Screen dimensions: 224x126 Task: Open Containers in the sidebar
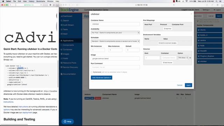[x=66, y=50]
